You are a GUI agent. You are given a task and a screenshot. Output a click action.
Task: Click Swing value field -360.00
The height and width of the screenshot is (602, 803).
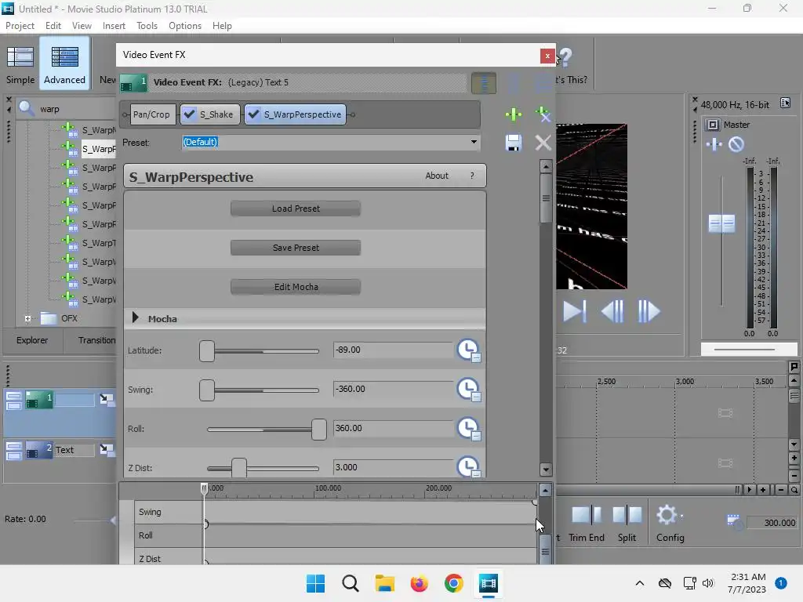(393, 389)
